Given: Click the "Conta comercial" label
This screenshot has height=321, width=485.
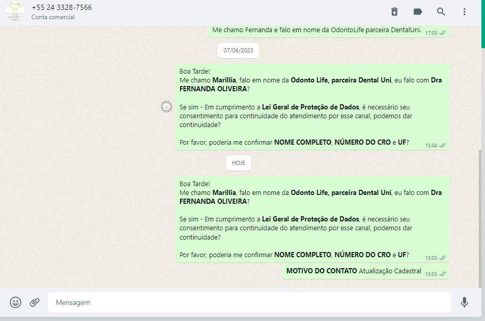Looking at the screenshot, I should tap(53, 17).
